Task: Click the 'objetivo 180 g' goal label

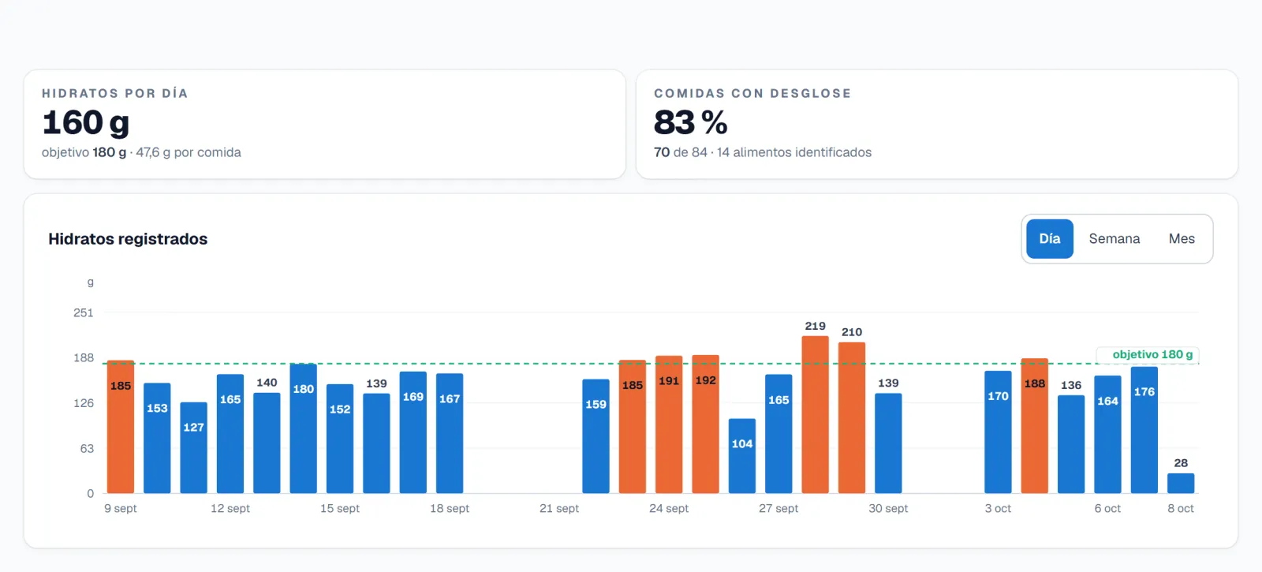Action: coord(1152,355)
